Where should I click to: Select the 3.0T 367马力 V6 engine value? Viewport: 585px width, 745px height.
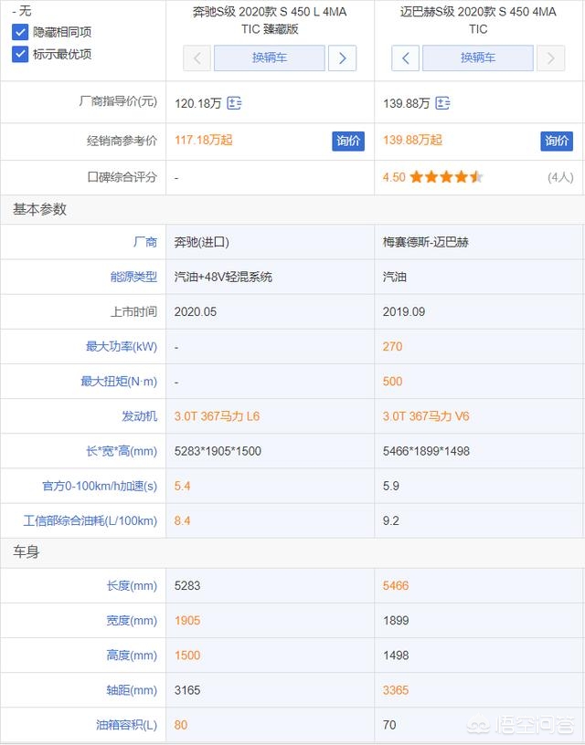pos(426,416)
